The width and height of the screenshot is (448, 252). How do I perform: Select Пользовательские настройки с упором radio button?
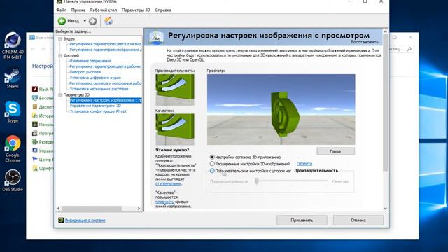212,171
